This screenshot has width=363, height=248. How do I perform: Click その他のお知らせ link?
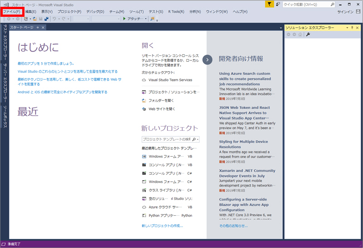click(233, 226)
